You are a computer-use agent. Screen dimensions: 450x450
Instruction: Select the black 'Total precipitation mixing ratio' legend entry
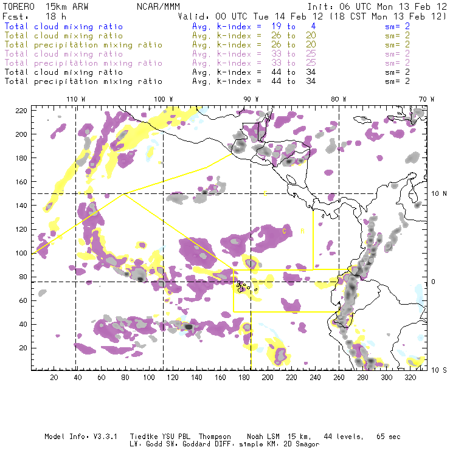pos(83,81)
